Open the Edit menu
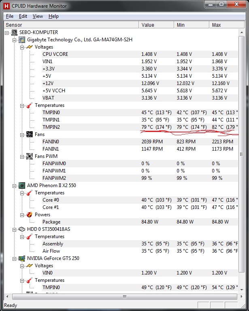The height and width of the screenshot is (311, 249). 23,16
